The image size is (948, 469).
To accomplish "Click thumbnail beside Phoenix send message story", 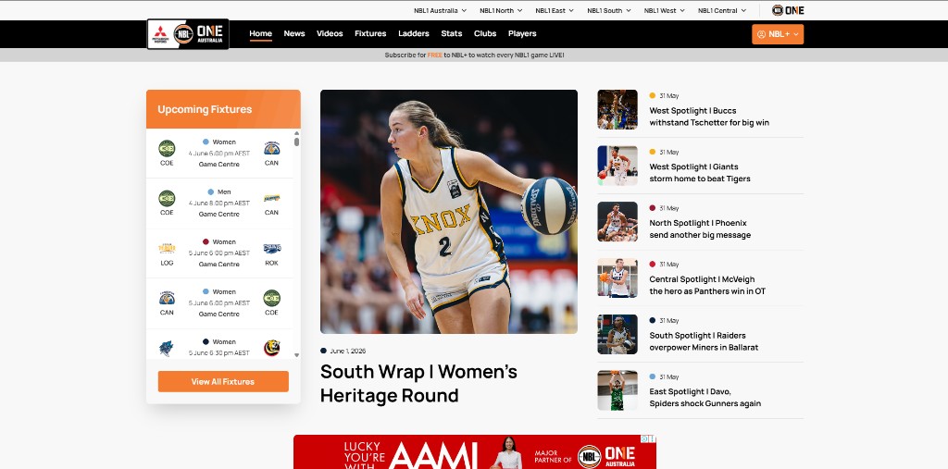I will pyautogui.click(x=617, y=222).
